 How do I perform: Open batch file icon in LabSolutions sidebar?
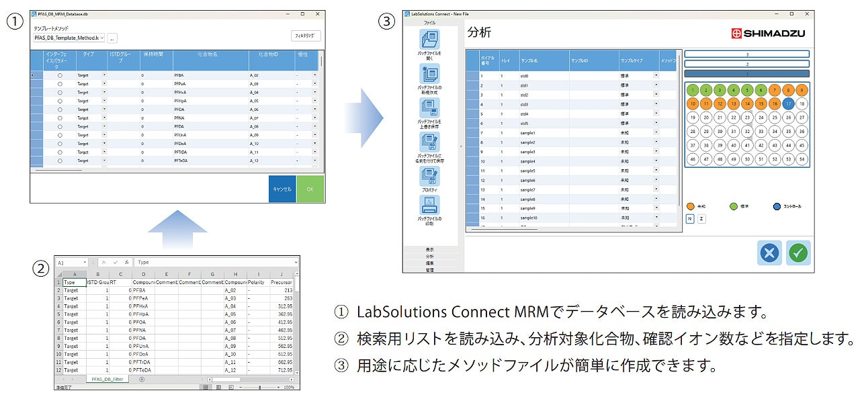click(x=429, y=40)
